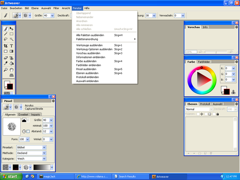
Task: Expand the Pinselart Bildteil dropdown
Action: tap(44, 147)
